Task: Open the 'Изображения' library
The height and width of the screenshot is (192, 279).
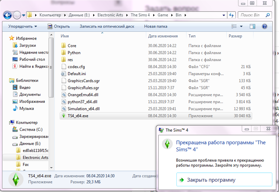Action: [29, 101]
